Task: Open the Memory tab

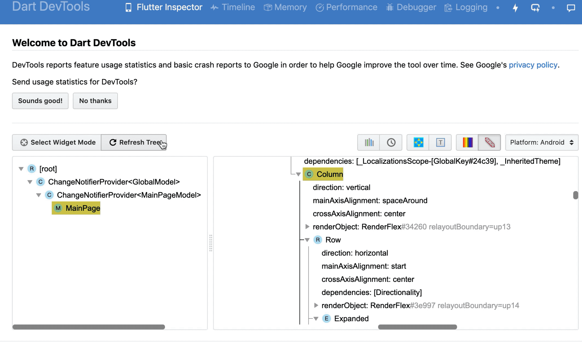Action: [x=285, y=7]
